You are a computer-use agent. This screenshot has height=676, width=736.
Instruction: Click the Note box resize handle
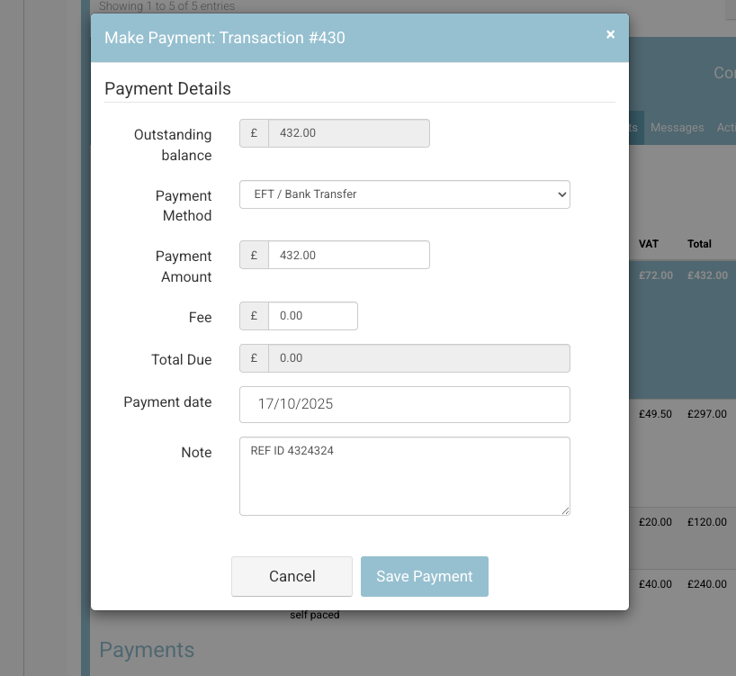point(565,510)
